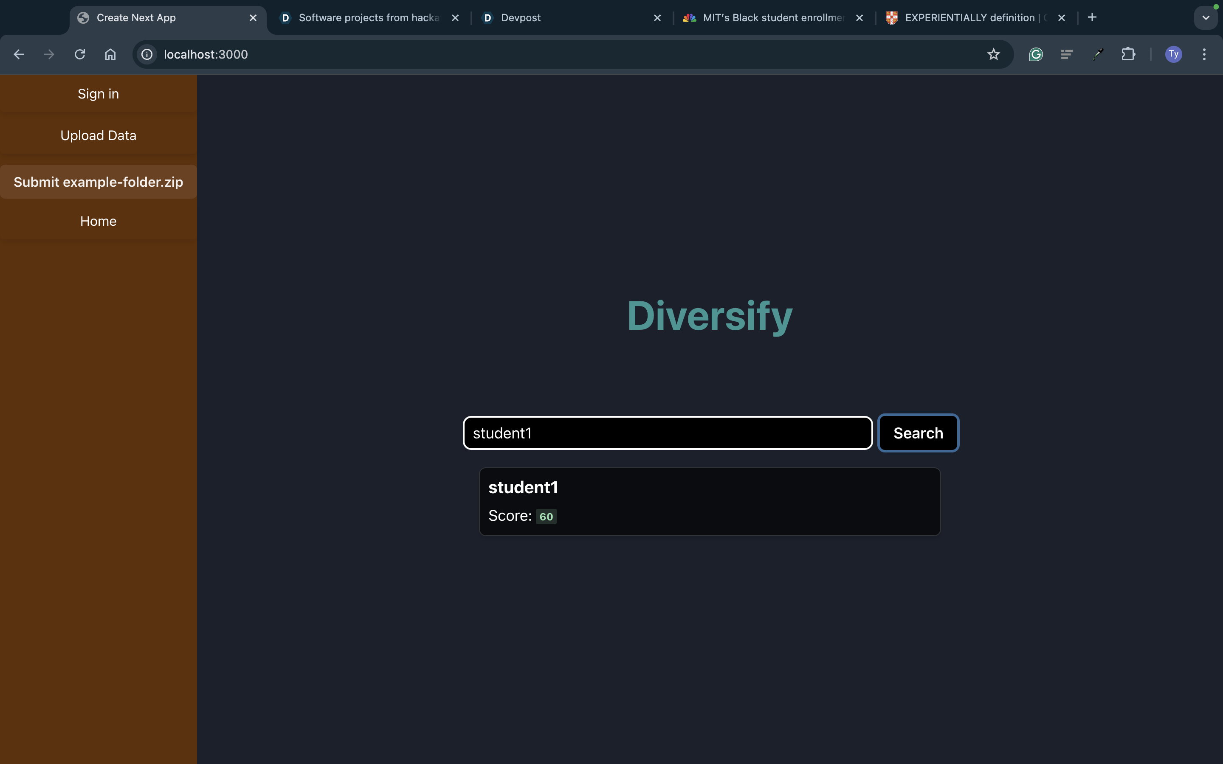Screen dimensions: 1223x764
Task: Expand the tab search chevron
Action: pos(1205,18)
